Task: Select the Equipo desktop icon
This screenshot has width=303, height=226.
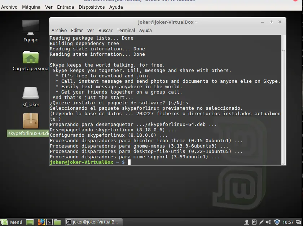Action: point(31,31)
